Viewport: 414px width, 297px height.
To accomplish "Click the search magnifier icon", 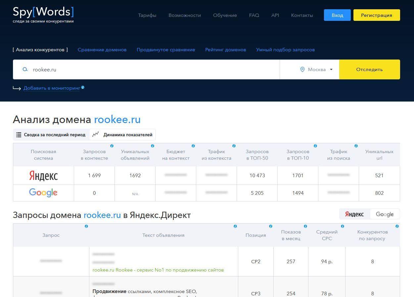I will coord(25,69).
